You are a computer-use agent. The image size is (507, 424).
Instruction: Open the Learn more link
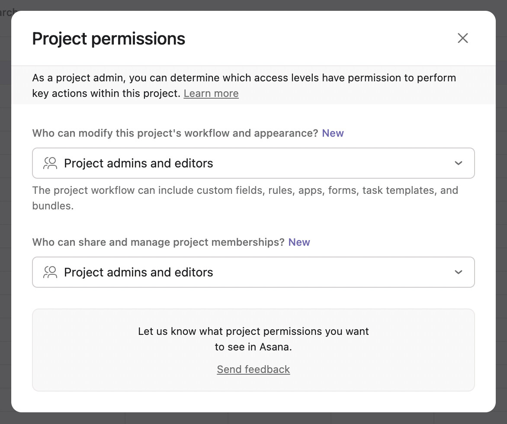(x=211, y=93)
